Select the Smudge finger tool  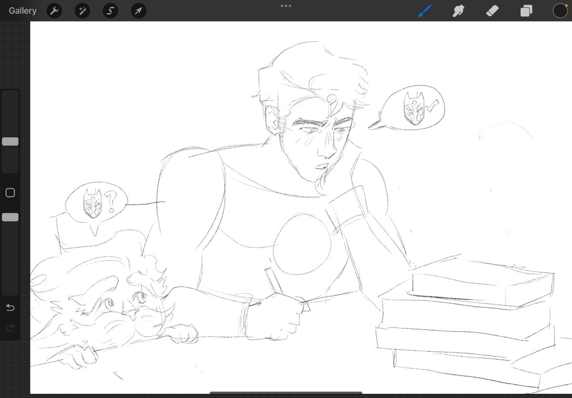pos(459,10)
